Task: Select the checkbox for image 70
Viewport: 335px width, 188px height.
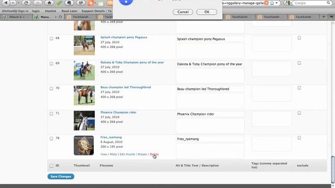Action: click(51, 88)
